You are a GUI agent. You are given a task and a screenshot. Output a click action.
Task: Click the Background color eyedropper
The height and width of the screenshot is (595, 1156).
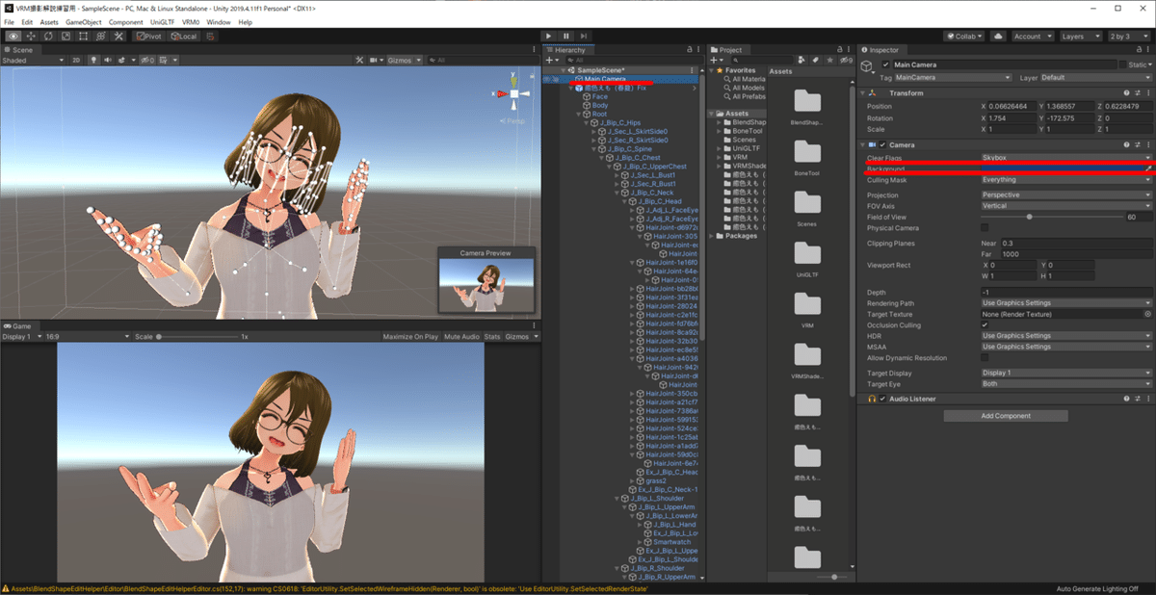(1147, 168)
